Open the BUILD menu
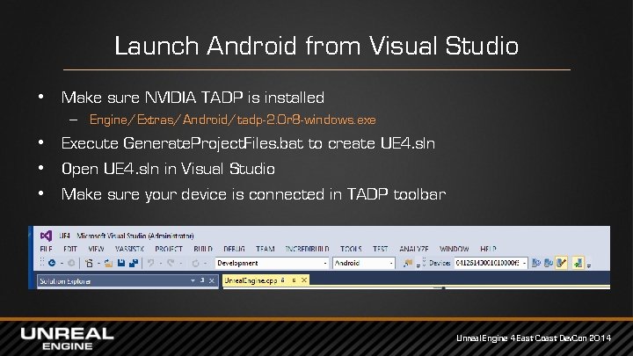 203,249
